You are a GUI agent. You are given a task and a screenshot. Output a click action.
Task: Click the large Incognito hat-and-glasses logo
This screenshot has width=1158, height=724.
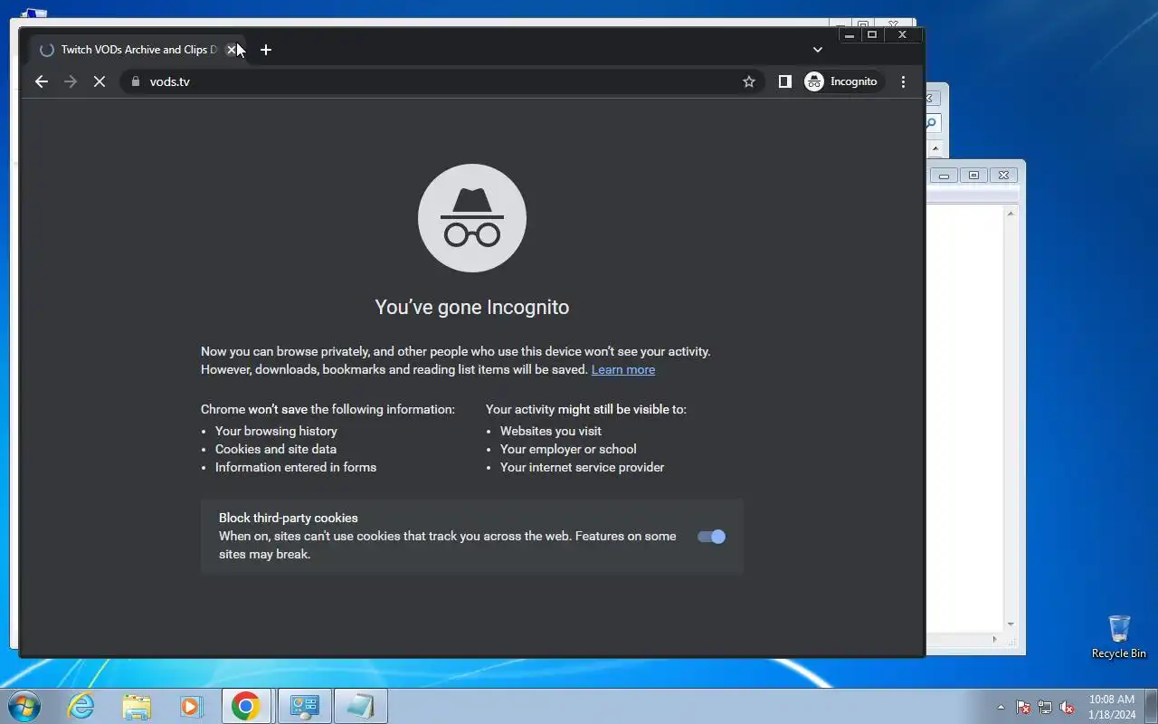point(472,218)
